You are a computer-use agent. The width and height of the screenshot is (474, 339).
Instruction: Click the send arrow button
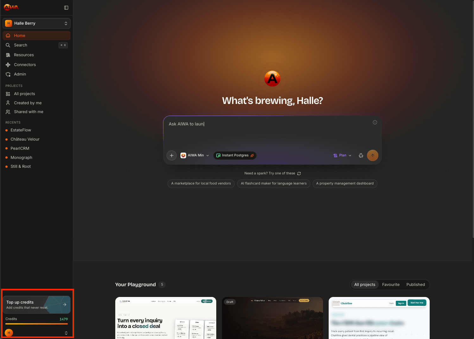373,155
